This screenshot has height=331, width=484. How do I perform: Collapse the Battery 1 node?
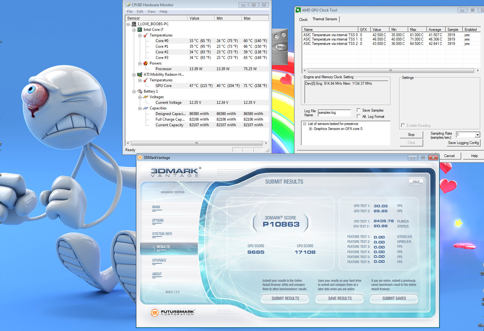tap(134, 91)
